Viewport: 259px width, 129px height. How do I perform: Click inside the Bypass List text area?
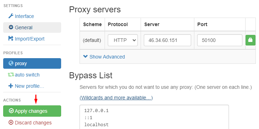click(x=154, y=117)
